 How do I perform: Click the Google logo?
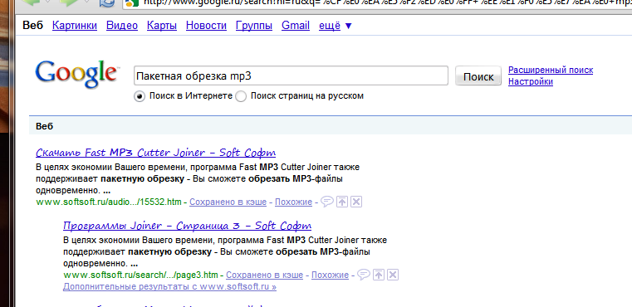[77, 75]
